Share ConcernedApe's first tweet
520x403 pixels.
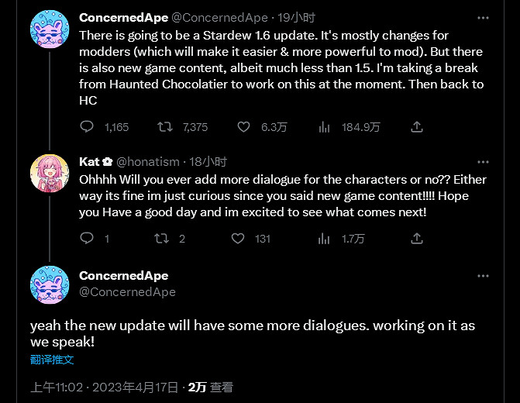pos(416,126)
